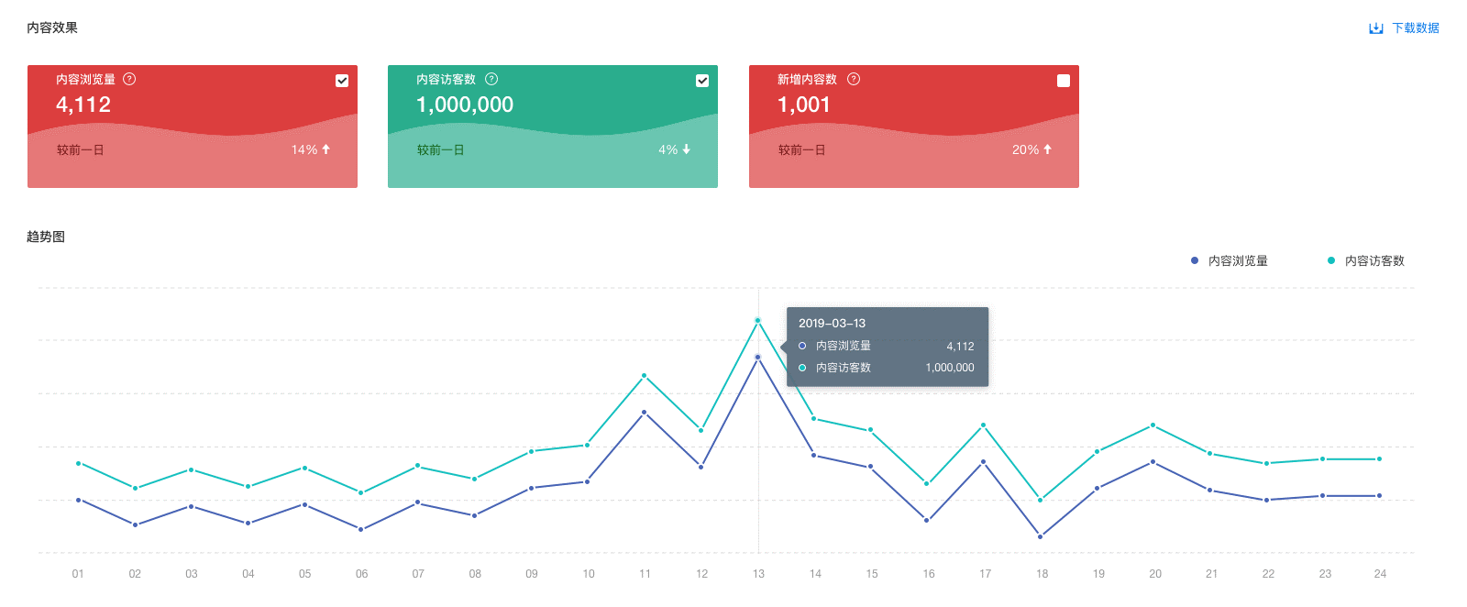Image resolution: width=1467 pixels, height=607 pixels.
Task: Click the down arrow beside 4%
Action: [x=686, y=149]
